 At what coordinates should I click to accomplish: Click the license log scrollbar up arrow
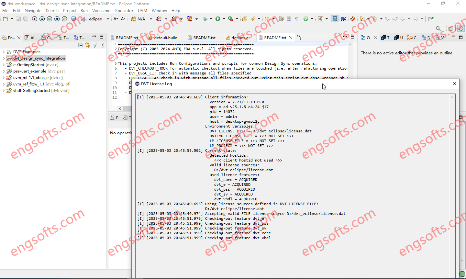[x=453, y=97]
